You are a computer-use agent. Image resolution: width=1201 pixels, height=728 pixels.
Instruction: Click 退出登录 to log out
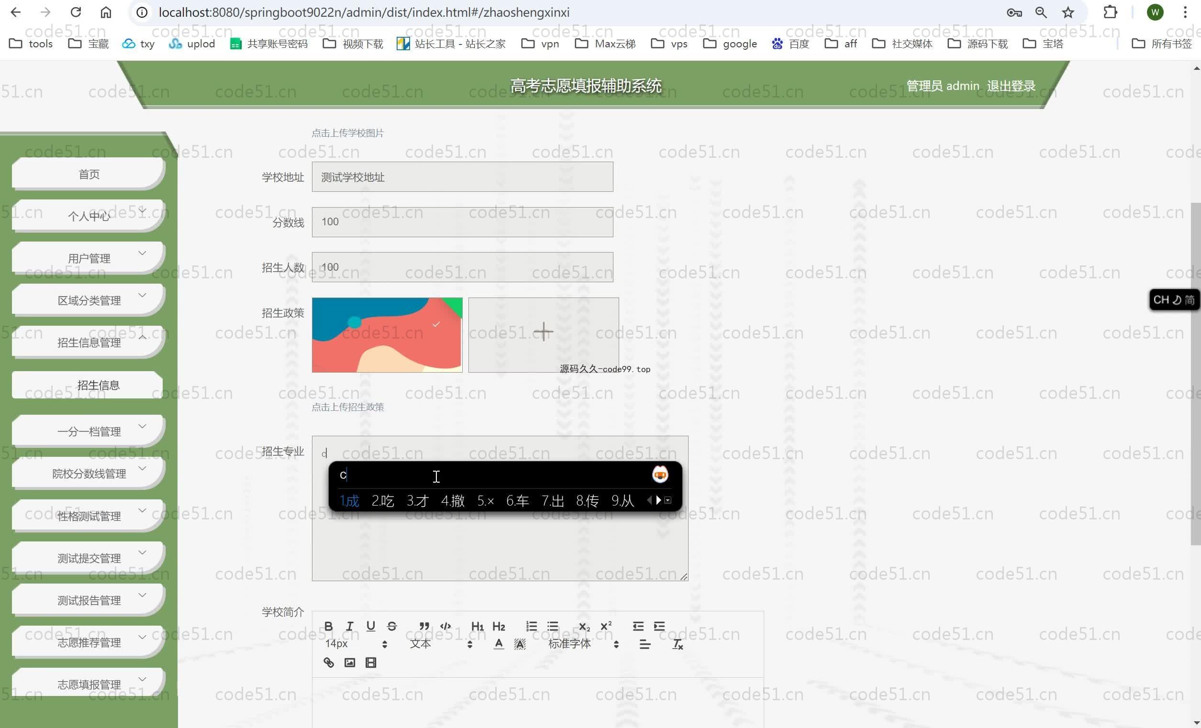(x=1011, y=86)
